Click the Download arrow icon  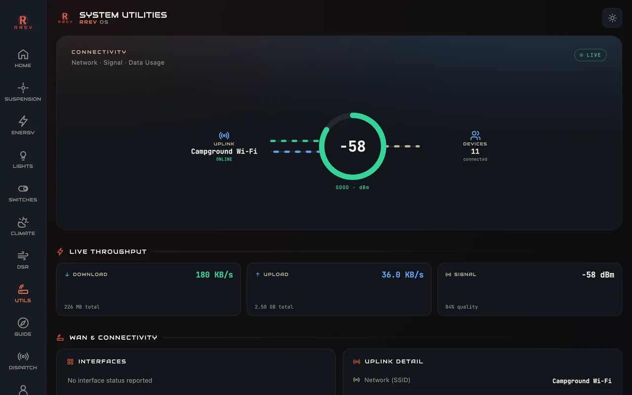point(67,275)
